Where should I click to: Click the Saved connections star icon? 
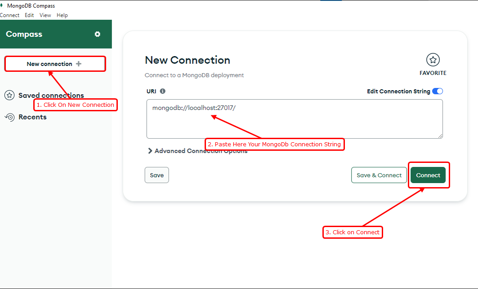tap(9, 95)
